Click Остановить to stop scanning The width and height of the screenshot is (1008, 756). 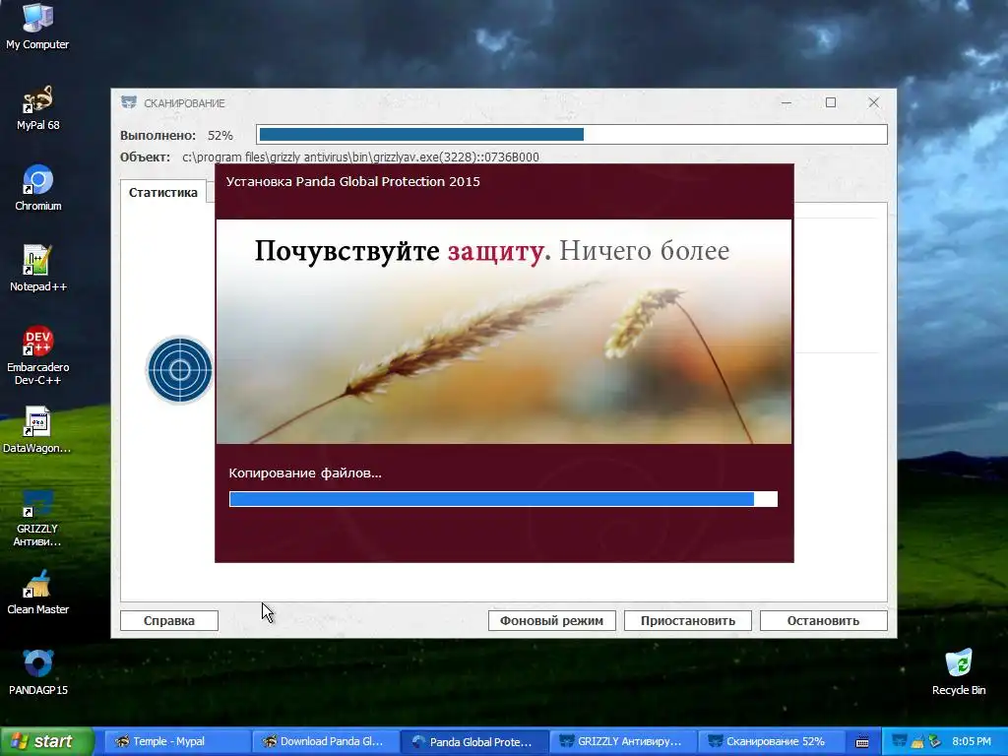pos(824,620)
